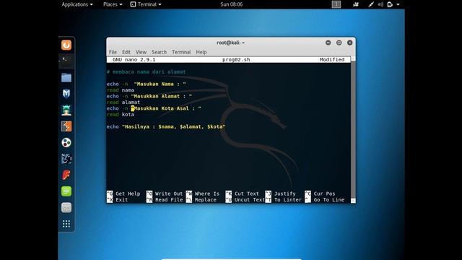Click the Where Is shortcut label in nano
Image resolution: width=462 pixels, height=260 pixels.
pos(207,194)
